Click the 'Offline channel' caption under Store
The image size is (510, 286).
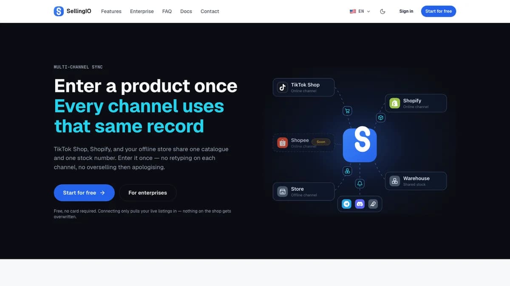coord(304,195)
